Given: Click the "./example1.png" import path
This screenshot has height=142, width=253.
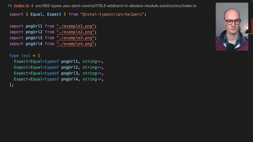Looking at the screenshot, I should 75,26.
